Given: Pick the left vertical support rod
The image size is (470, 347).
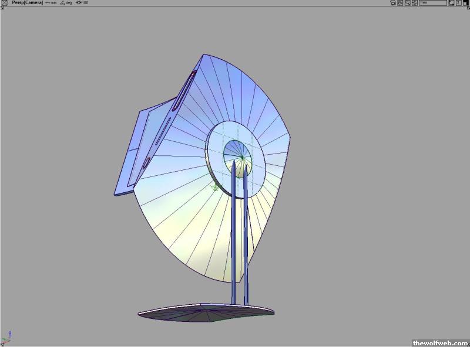Looking at the screenshot, I should pyautogui.click(x=233, y=234).
